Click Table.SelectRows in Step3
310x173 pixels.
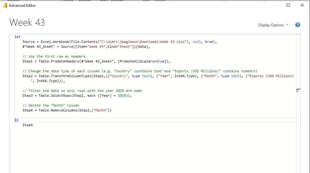tap(55, 96)
